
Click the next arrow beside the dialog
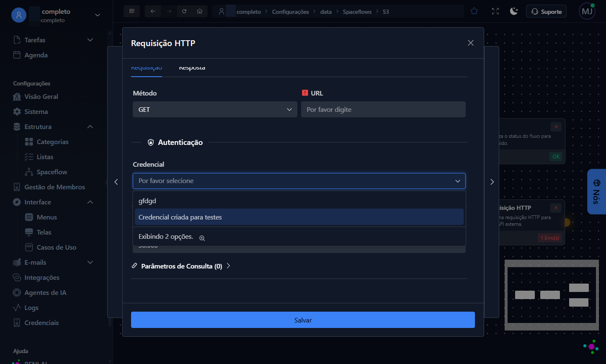tap(492, 182)
